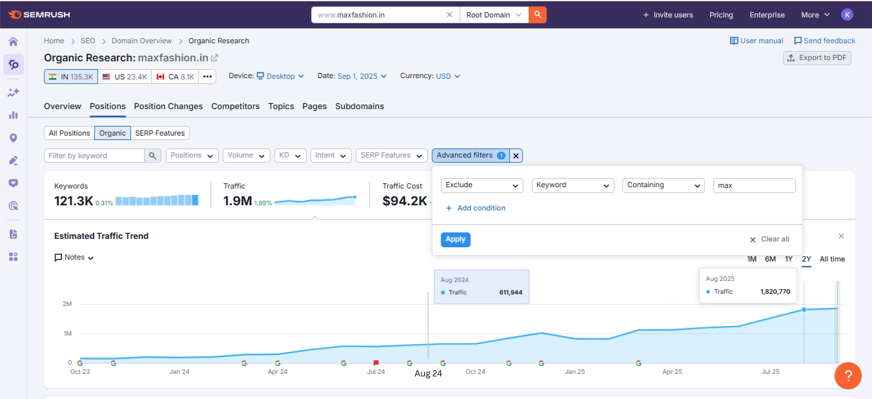Image resolution: width=872 pixels, height=399 pixels.
Task: Open the external link icon beside maxfashion.in
Action: [215, 58]
